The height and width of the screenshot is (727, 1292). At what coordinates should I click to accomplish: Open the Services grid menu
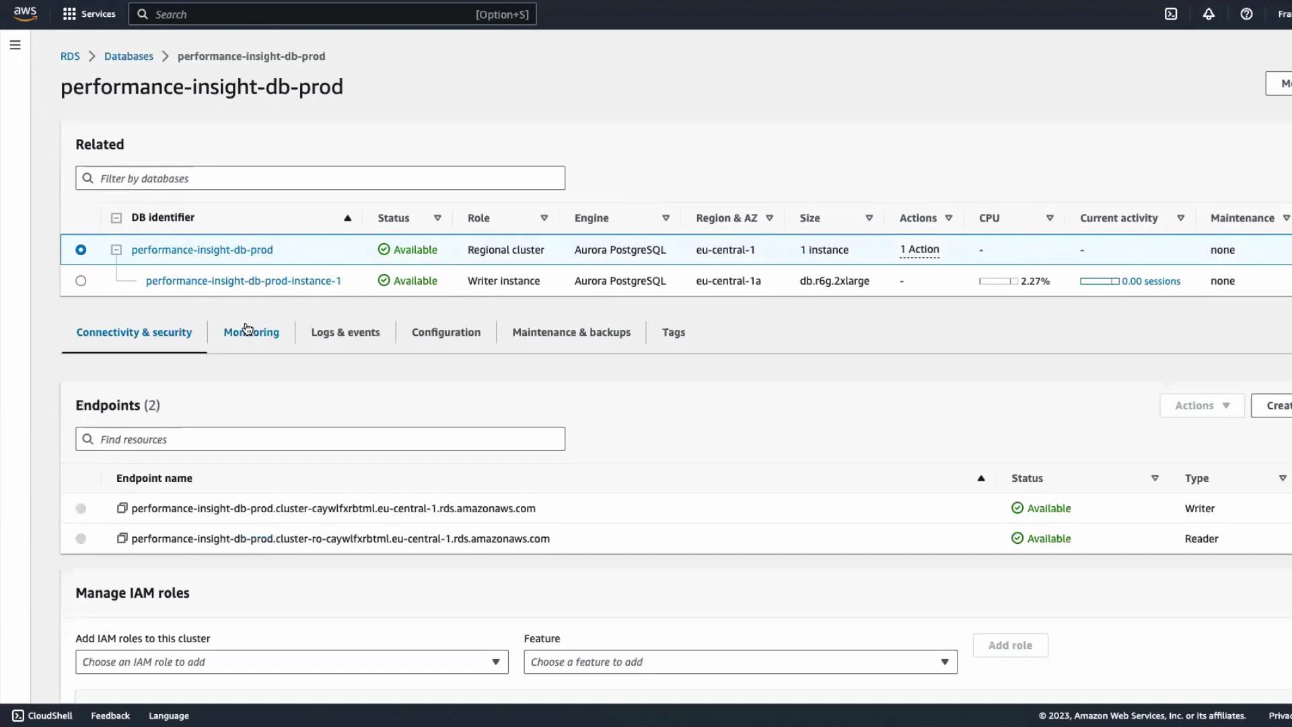(88, 13)
